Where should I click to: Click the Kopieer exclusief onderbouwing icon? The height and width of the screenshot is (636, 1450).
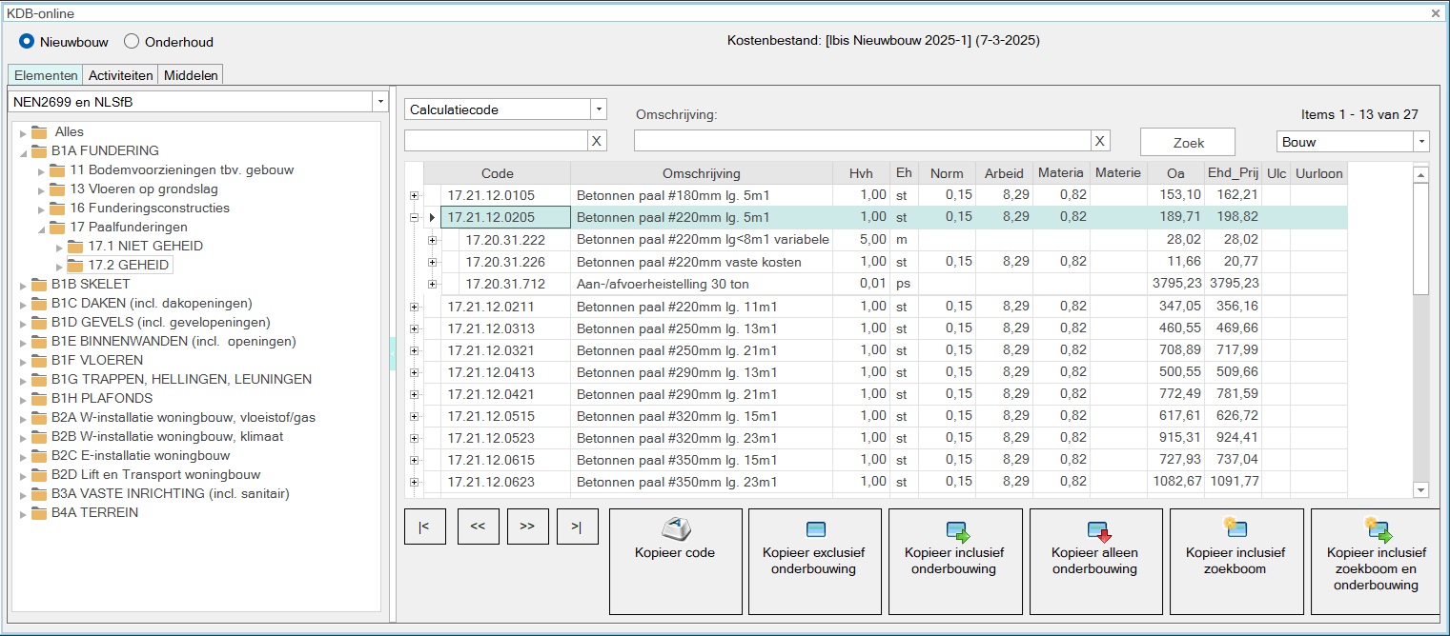coord(815,530)
